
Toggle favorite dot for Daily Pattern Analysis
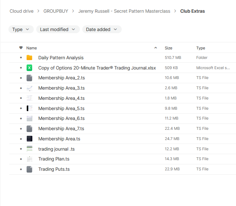pyautogui.click(x=21, y=57)
